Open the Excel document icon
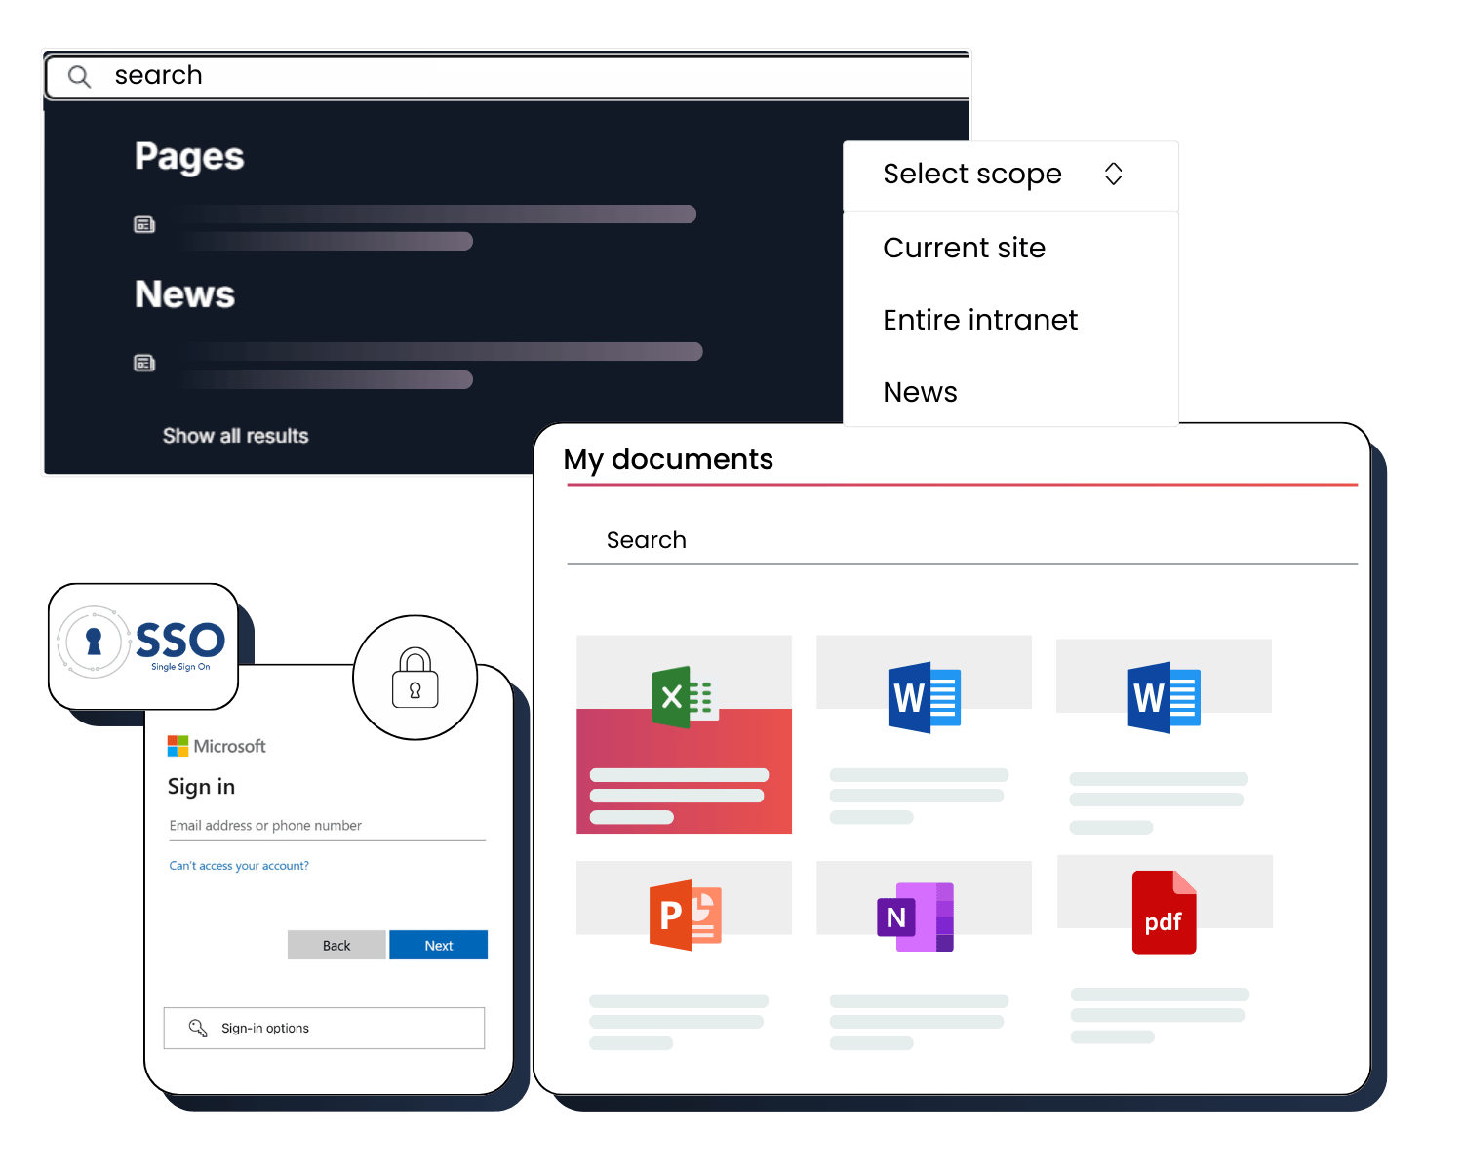The image size is (1463, 1170). pos(683,697)
